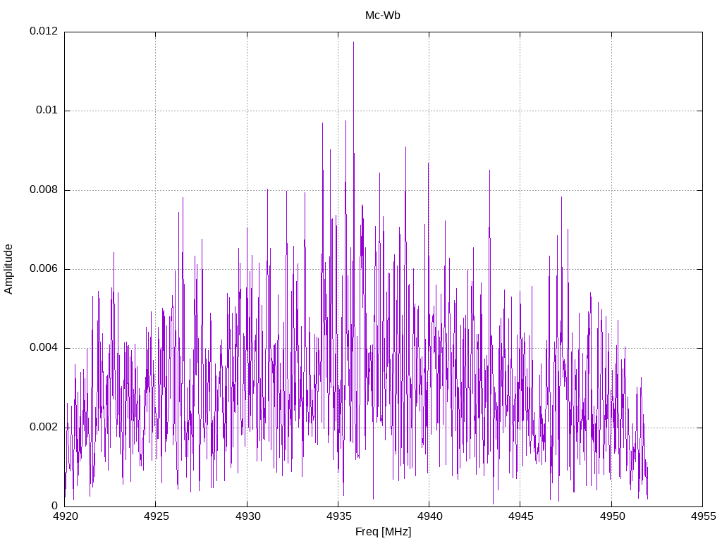Click the 4930 x-axis tick label

pyautogui.click(x=247, y=516)
